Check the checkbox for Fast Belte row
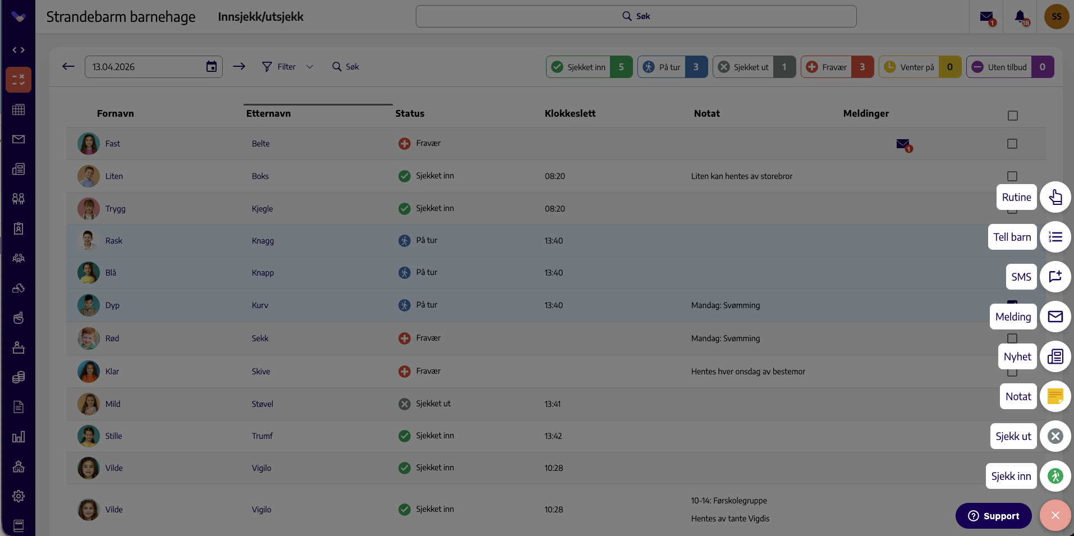1074x536 pixels. 1012,144
